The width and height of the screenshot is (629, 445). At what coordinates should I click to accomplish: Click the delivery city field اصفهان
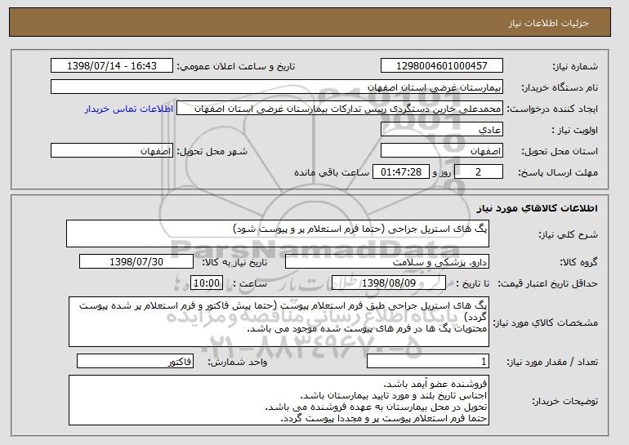112,151
